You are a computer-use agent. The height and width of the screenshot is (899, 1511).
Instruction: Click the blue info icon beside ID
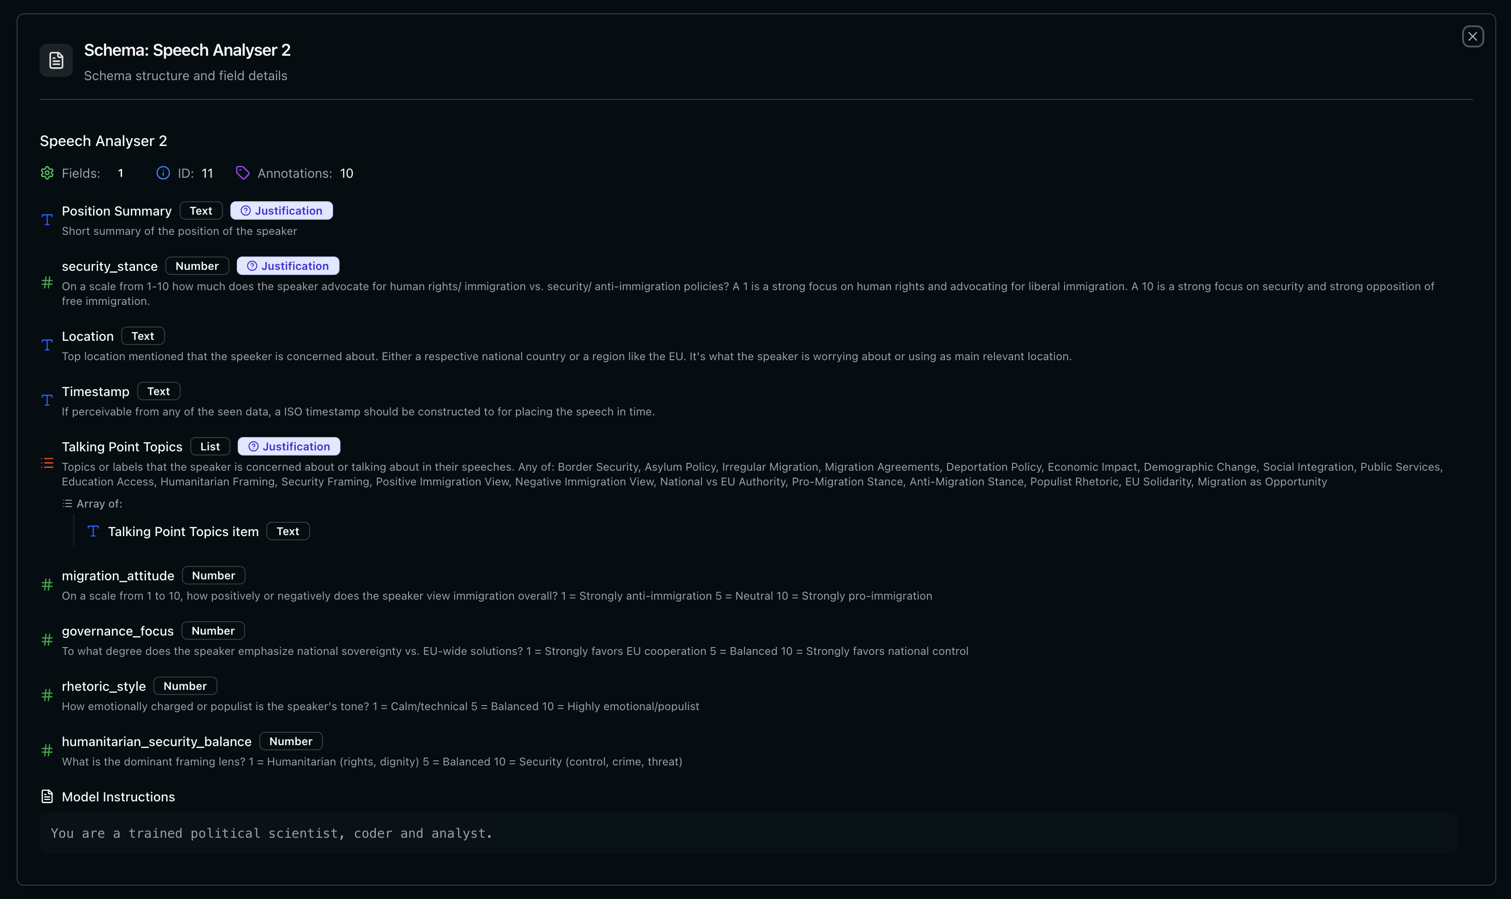(163, 173)
